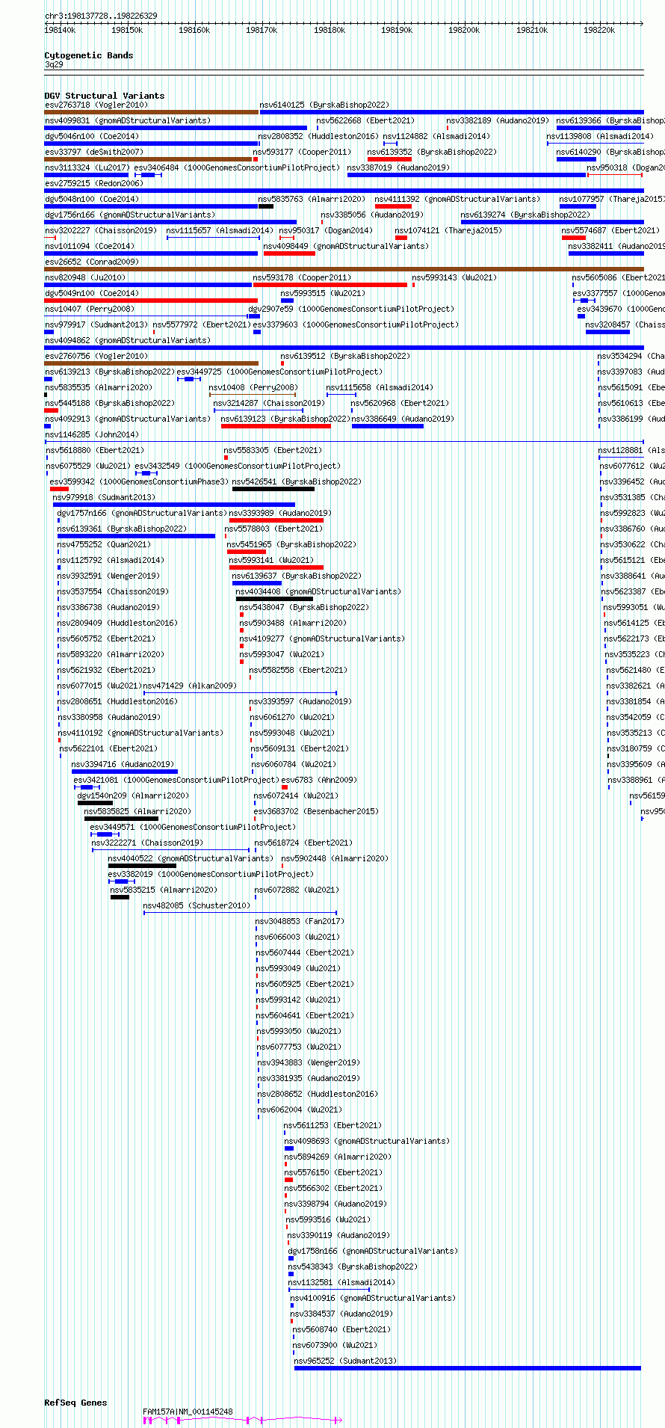
Task: Click esv3449725 1000GenomesConsortiumPilotProject label
Action: 279,372
